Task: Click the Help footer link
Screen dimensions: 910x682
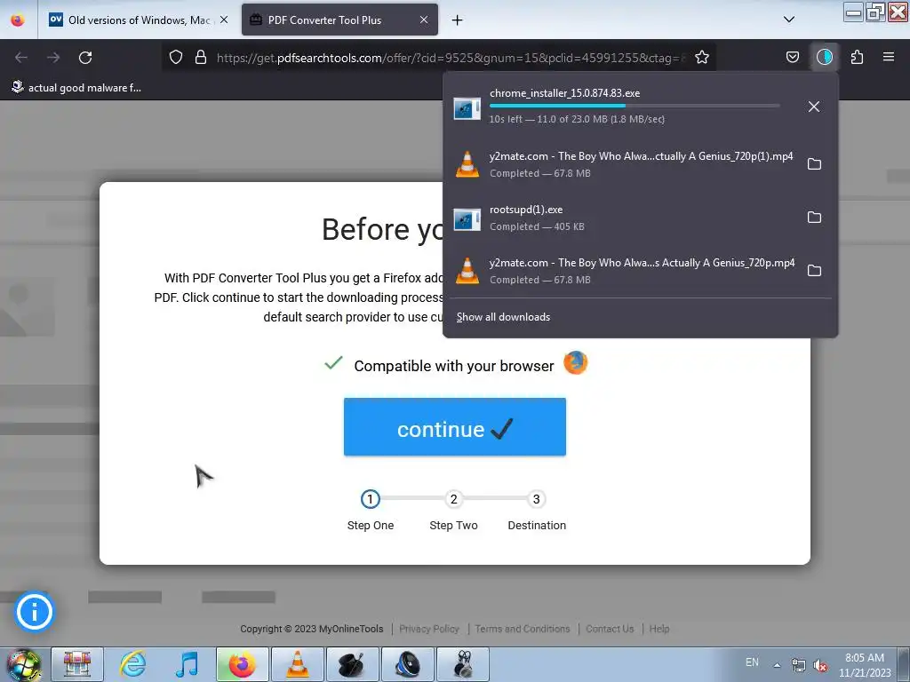Action: click(659, 629)
